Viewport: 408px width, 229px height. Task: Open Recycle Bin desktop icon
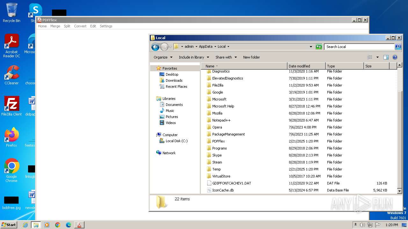click(11, 13)
